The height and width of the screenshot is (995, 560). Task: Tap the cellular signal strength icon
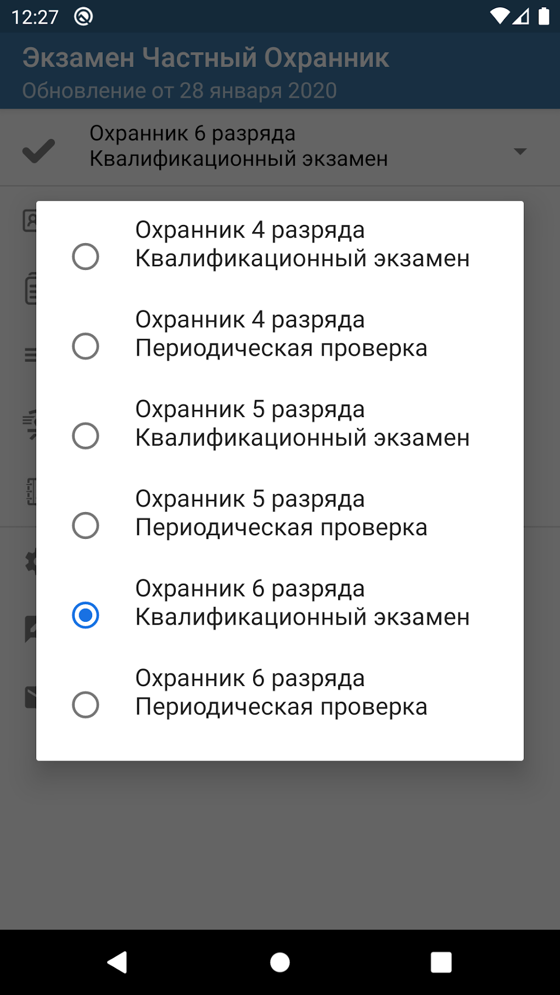520,16
